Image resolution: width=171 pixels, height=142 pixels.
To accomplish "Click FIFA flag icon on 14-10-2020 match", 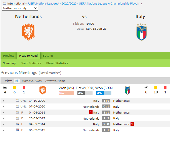I will [17, 100].
